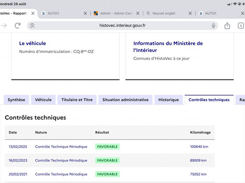This screenshot has height=183, width=245.
Task: Click the Connues d'HistoVec à ce jour text
Action: (161, 59)
